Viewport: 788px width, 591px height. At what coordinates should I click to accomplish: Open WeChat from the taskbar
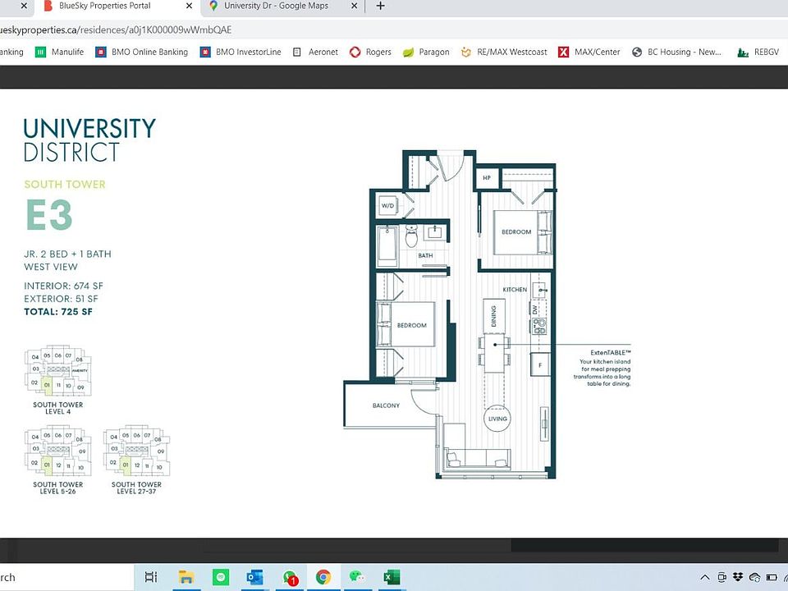click(x=357, y=577)
